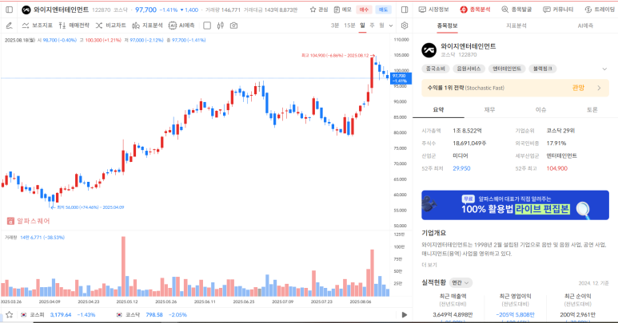Click the 중국소비 tag
Image resolution: width=618 pixels, height=323 pixels.
[x=436, y=69]
